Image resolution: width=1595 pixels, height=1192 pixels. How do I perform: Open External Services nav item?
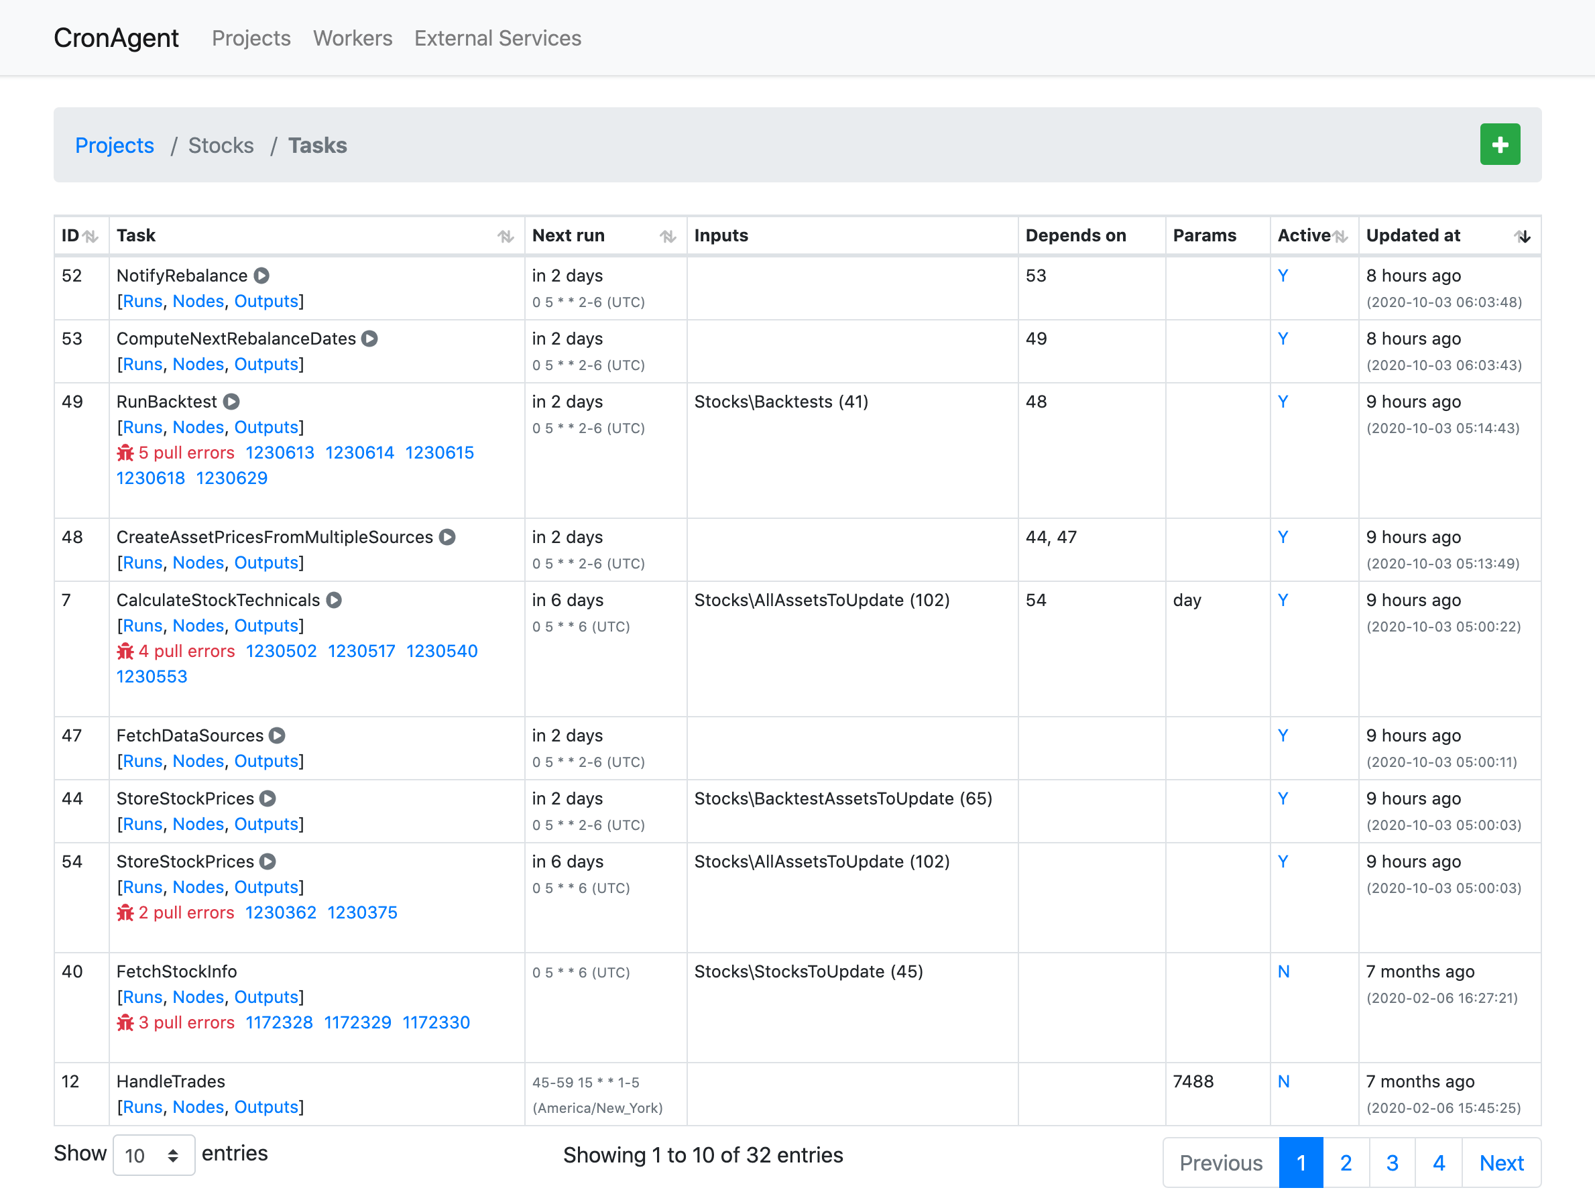(x=497, y=38)
